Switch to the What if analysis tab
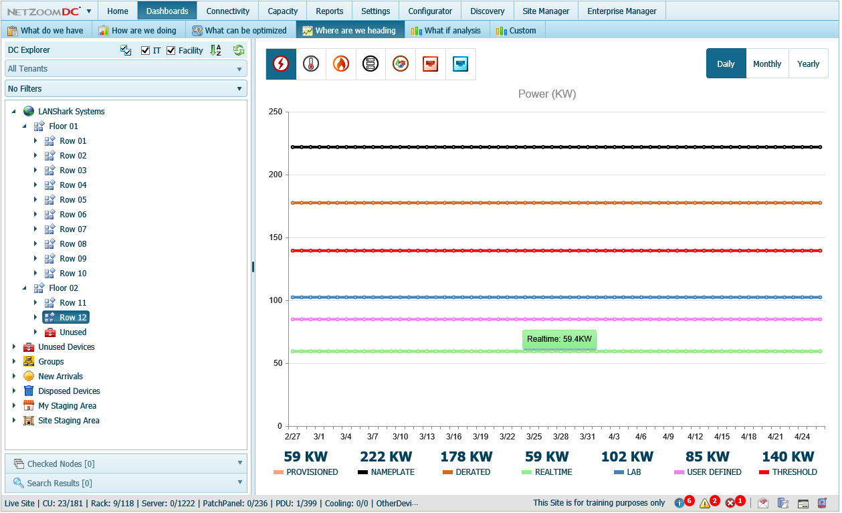 click(446, 30)
